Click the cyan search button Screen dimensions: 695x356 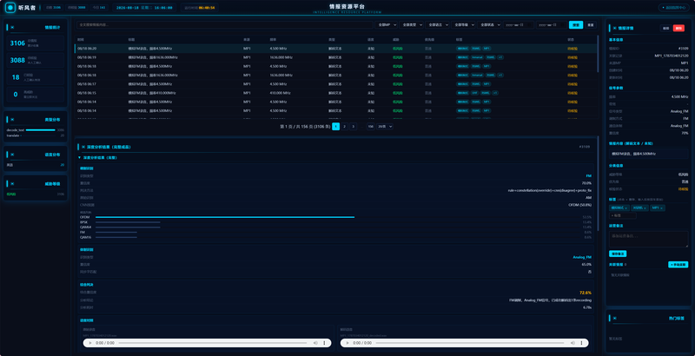pyautogui.click(x=576, y=25)
